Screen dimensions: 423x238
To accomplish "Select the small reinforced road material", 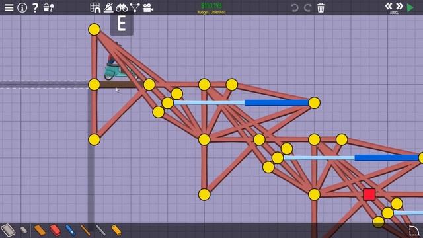I will (x=24, y=230).
